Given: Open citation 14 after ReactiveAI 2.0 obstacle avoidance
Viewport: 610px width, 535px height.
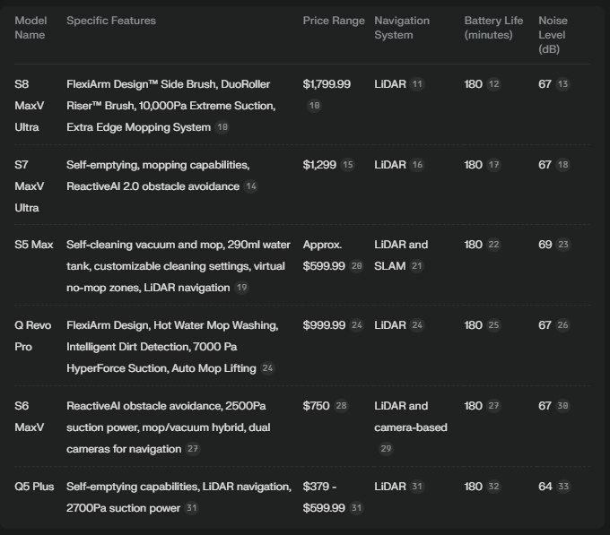Looking at the screenshot, I should (251, 186).
